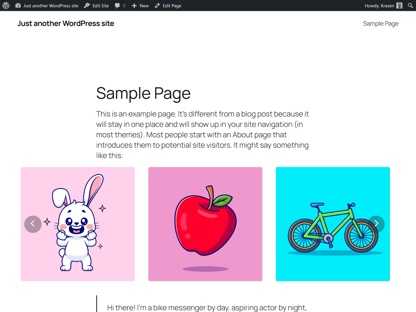
Task: Go to the previous carousel slide
Action: pyautogui.click(x=33, y=224)
